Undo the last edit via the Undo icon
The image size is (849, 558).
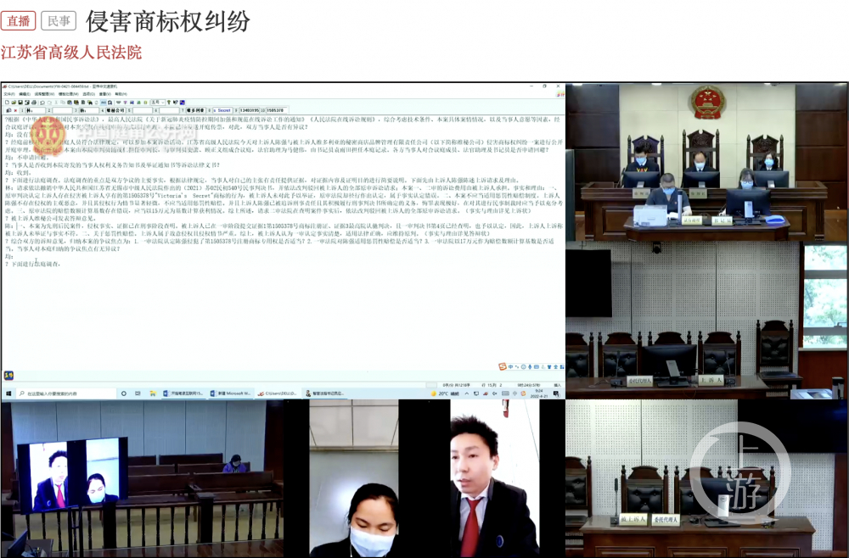[42, 103]
